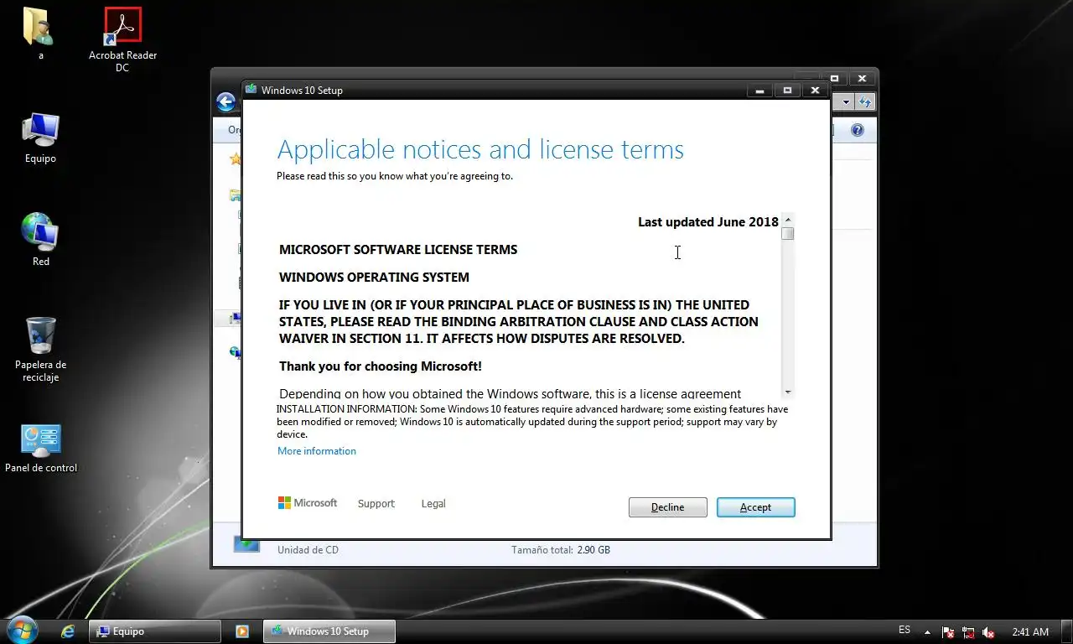This screenshot has width=1073, height=644.
Task: Click the license text scrollbar down arrow
Action: tap(788, 392)
